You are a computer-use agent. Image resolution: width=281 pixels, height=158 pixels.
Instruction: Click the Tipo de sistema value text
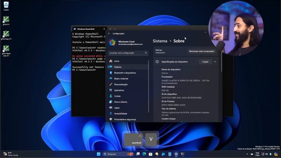click(x=185, y=114)
